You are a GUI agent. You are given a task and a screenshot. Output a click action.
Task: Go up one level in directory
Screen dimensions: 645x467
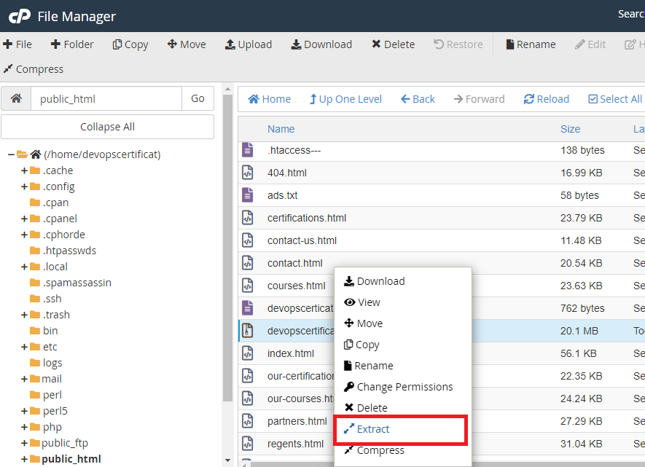coord(345,99)
